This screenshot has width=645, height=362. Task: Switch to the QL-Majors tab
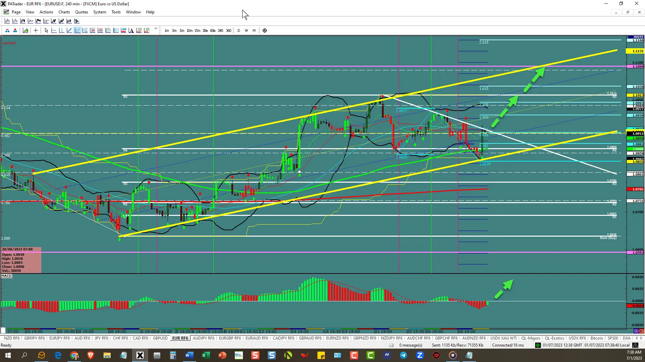click(x=531, y=338)
